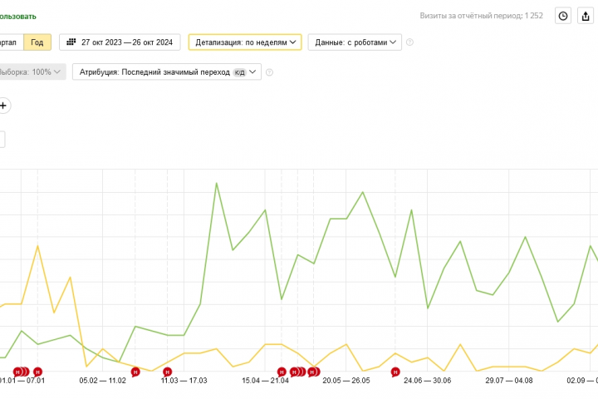Select the quarter period tab left of "Год"
The image size is (598, 399).
[x=8, y=42]
